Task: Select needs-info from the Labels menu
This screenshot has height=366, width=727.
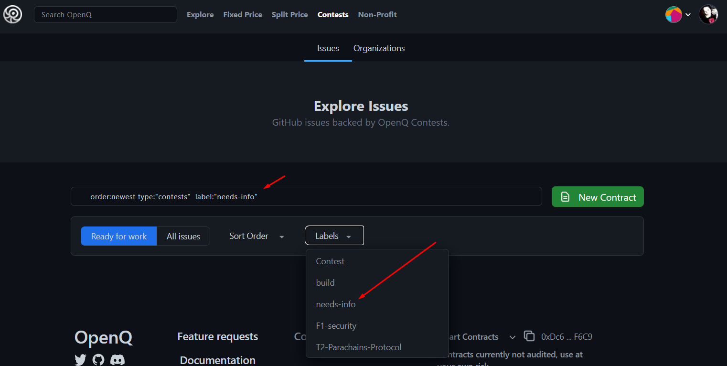Action: pos(335,304)
